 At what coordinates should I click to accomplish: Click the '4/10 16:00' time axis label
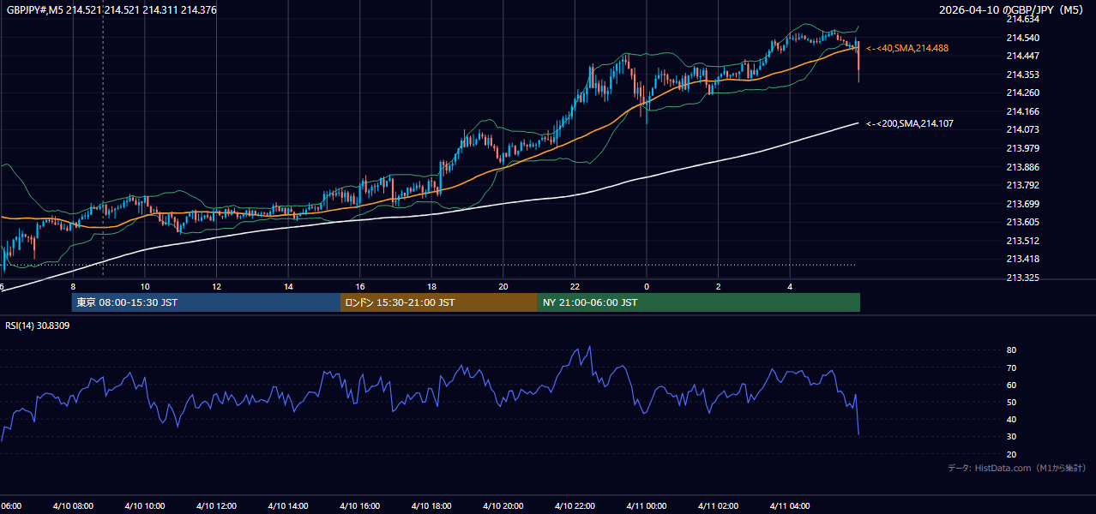coord(359,506)
